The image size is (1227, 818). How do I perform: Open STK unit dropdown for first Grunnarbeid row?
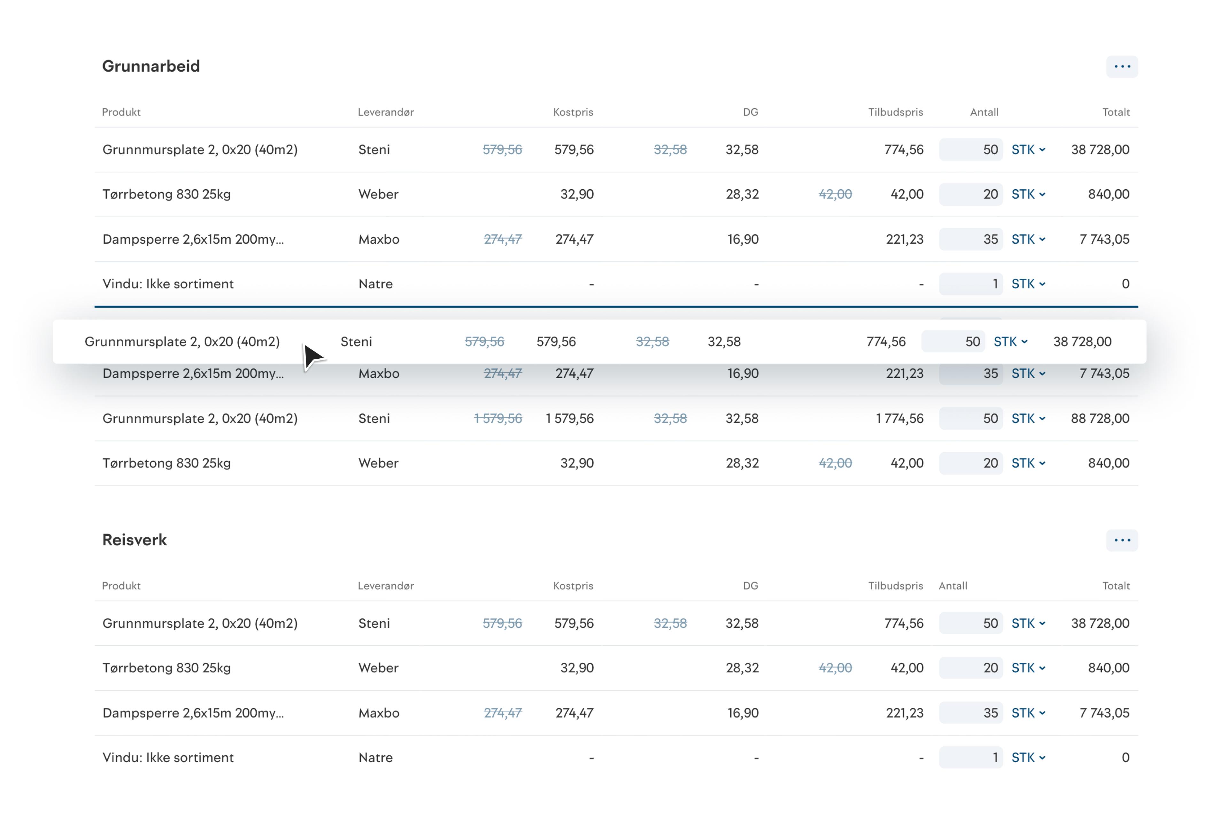(x=1028, y=150)
